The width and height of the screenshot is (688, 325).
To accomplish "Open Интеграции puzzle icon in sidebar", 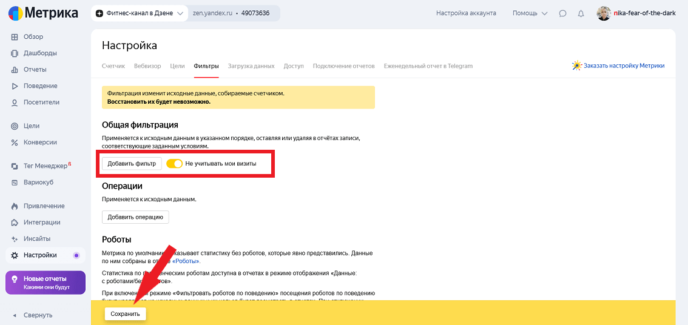I will 15,223.
